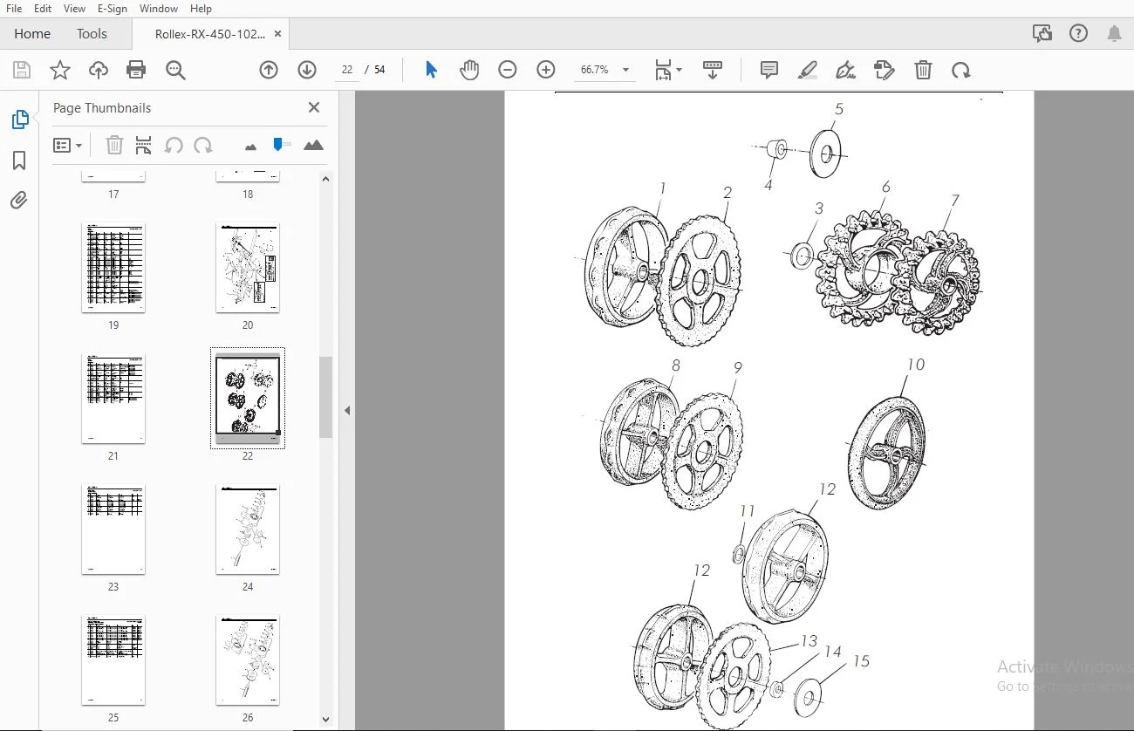Select the page 22 thumbnail
This screenshot has width=1134, height=731.
pos(248,398)
